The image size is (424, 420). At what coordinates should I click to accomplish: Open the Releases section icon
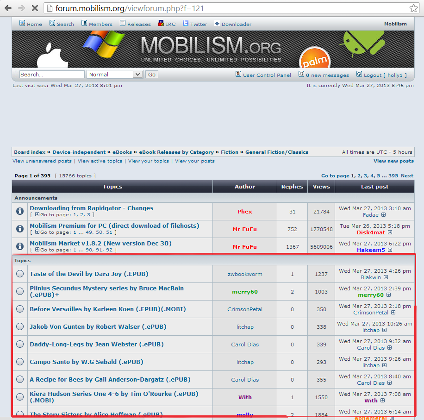coord(121,23)
